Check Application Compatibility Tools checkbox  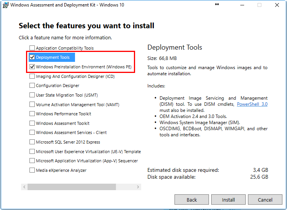pyautogui.click(x=32, y=48)
